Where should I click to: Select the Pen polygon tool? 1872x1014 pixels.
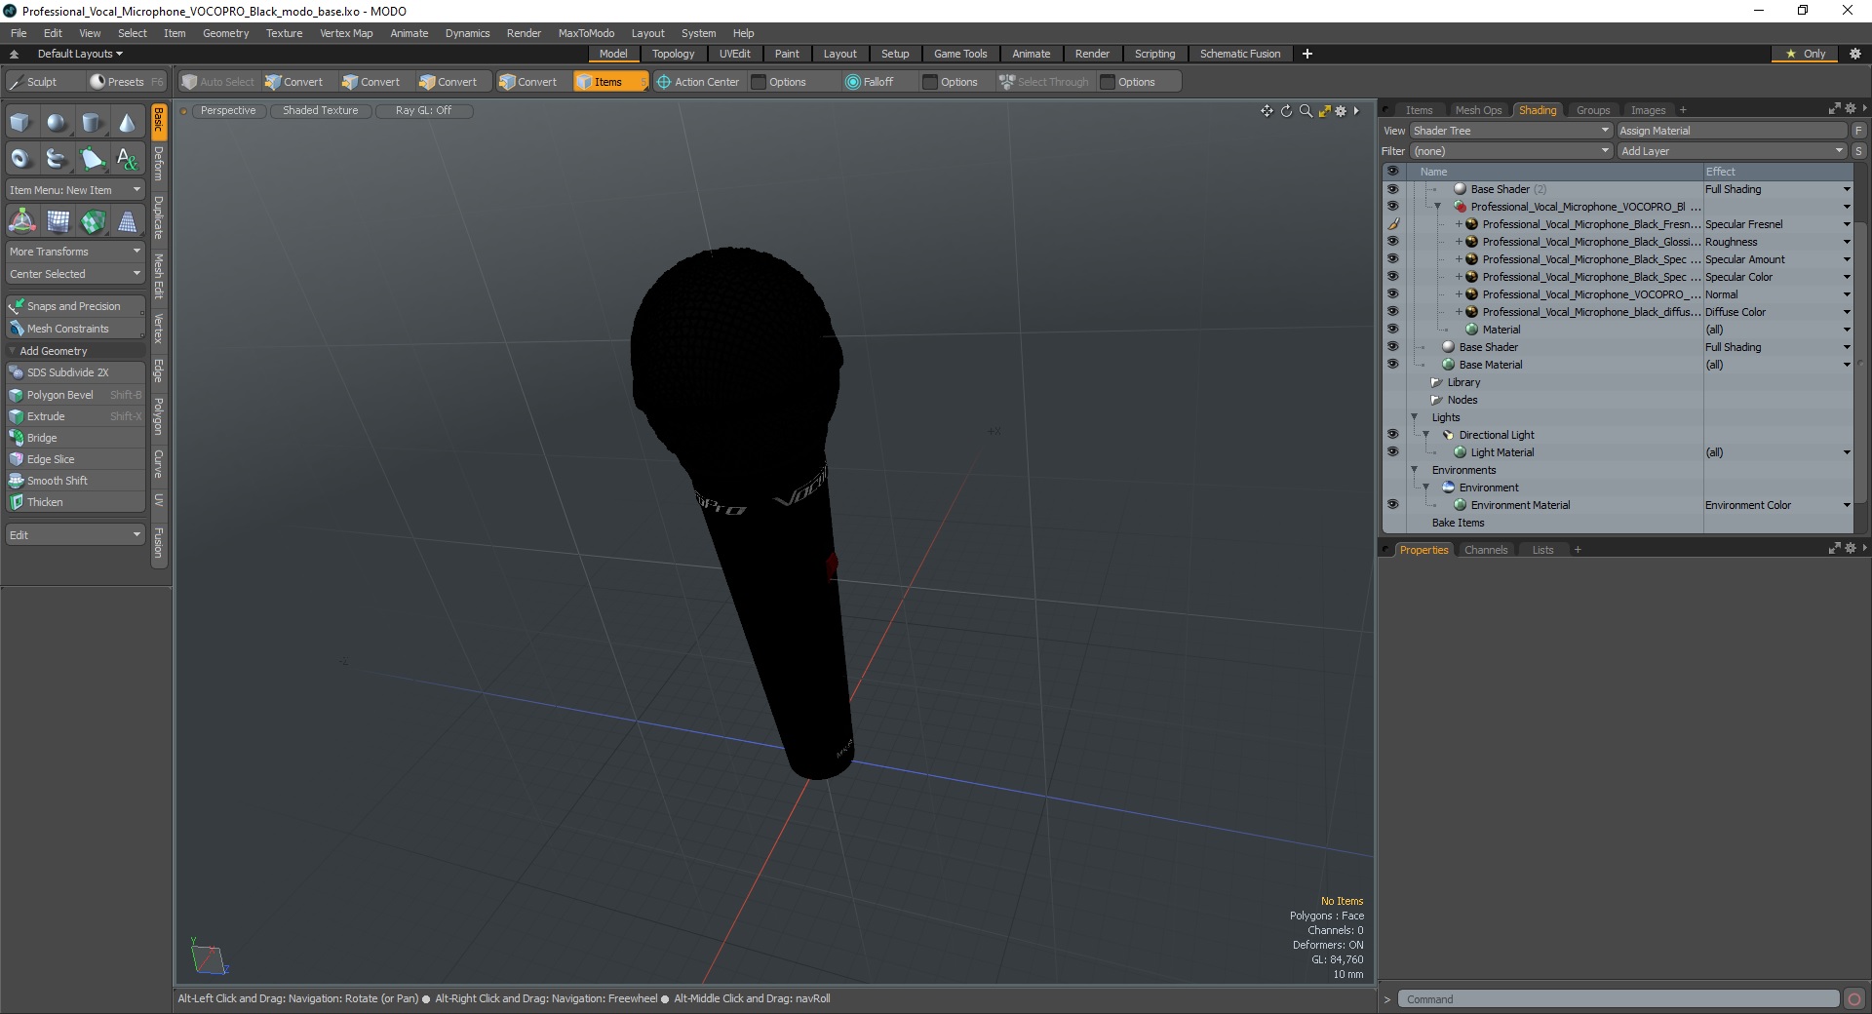click(92, 158)
